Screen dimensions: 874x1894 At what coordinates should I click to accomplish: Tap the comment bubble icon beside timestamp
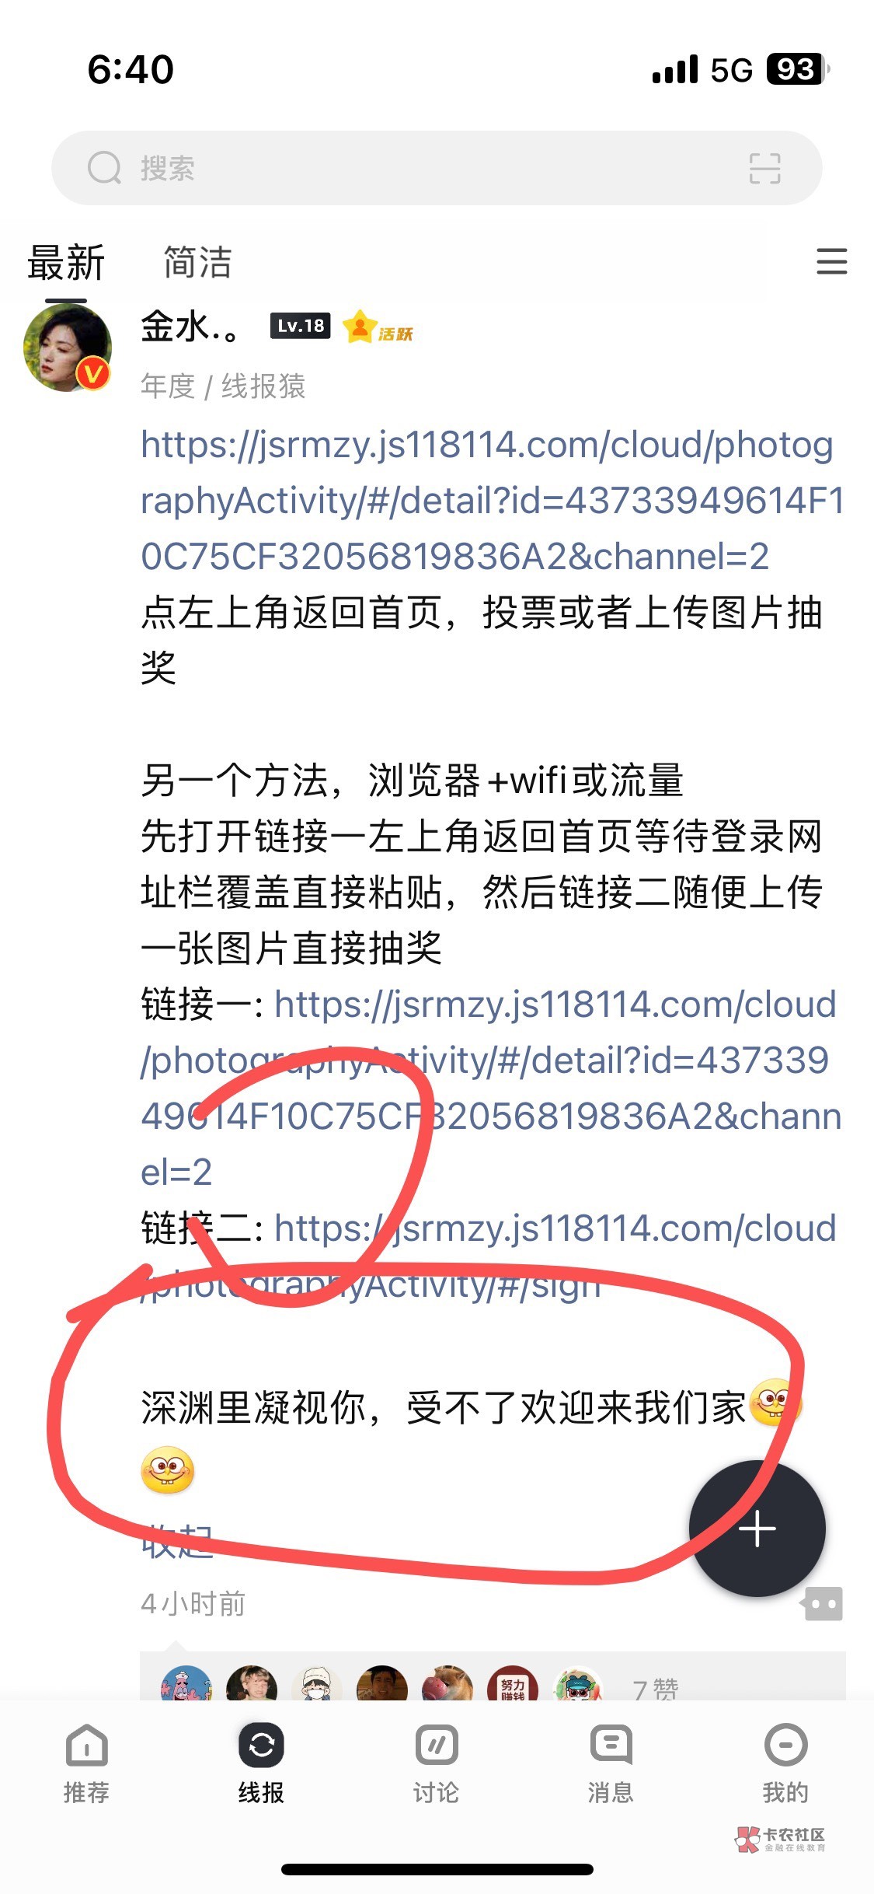click(x=822, y=1603)
